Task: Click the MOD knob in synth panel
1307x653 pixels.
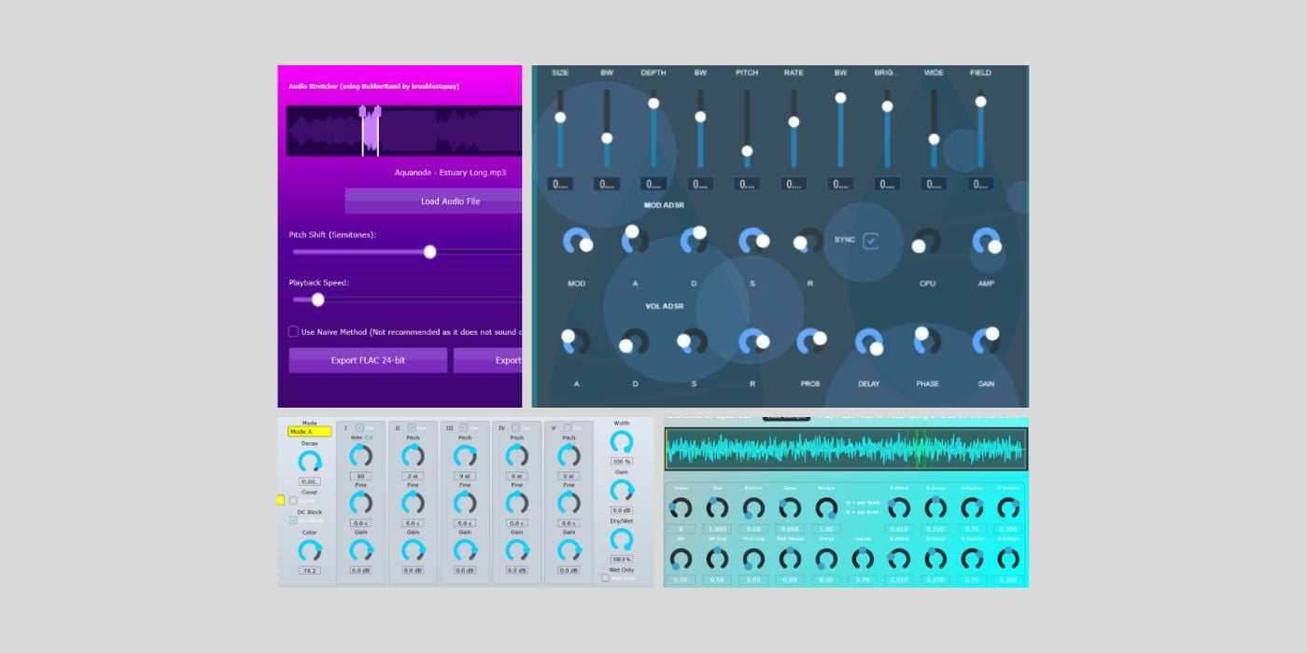Action: (577, 242)
